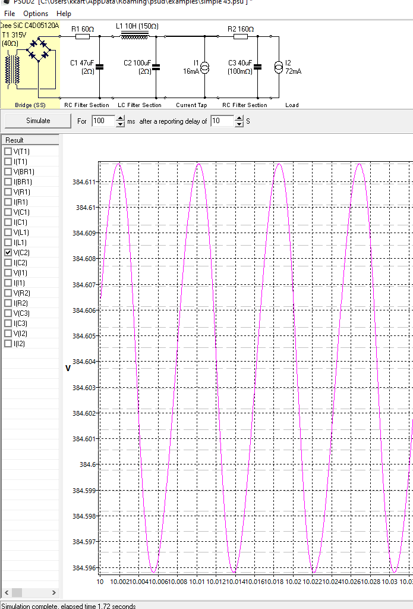Enable the I(BR1) result trace
Screen dimensions: 413x609
(8, 181)
